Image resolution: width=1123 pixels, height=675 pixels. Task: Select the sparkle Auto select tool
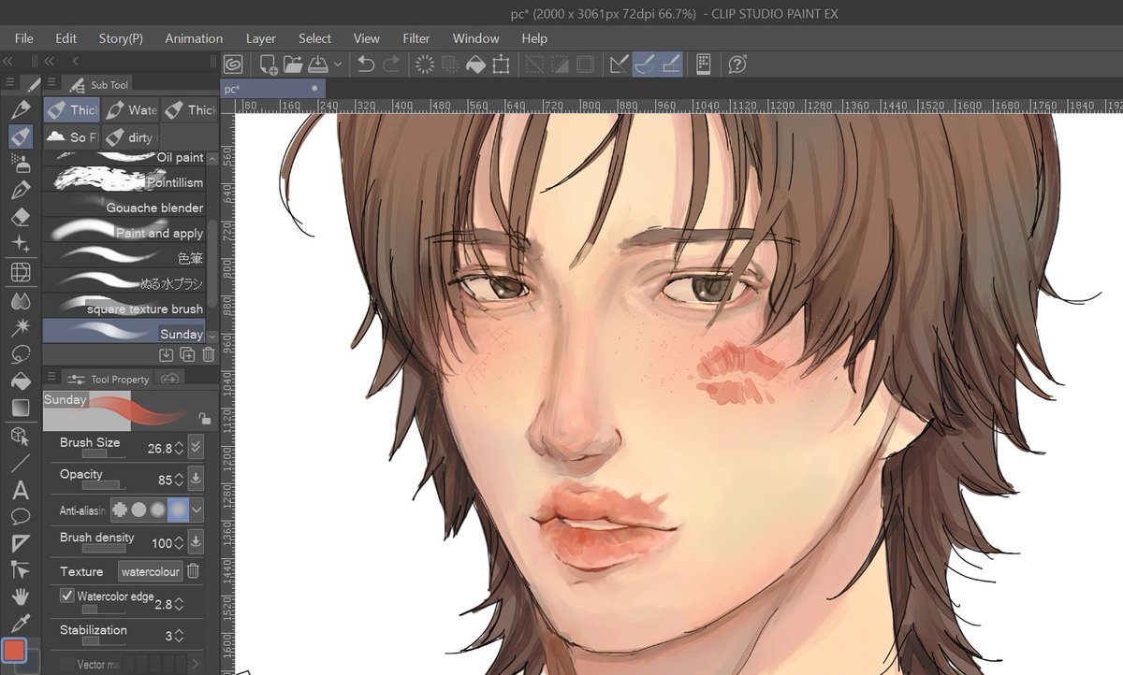[21, 245]
